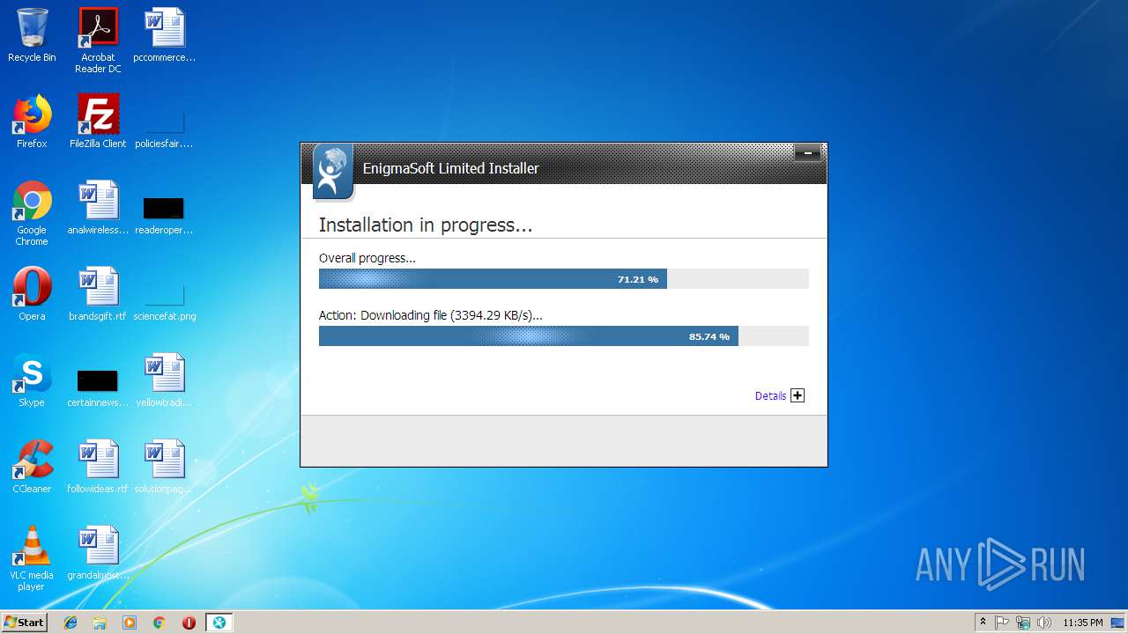1128x634 pixels.
Task: Open Internet Explorer from the taskbar
Action: click(x=70, y=623)
